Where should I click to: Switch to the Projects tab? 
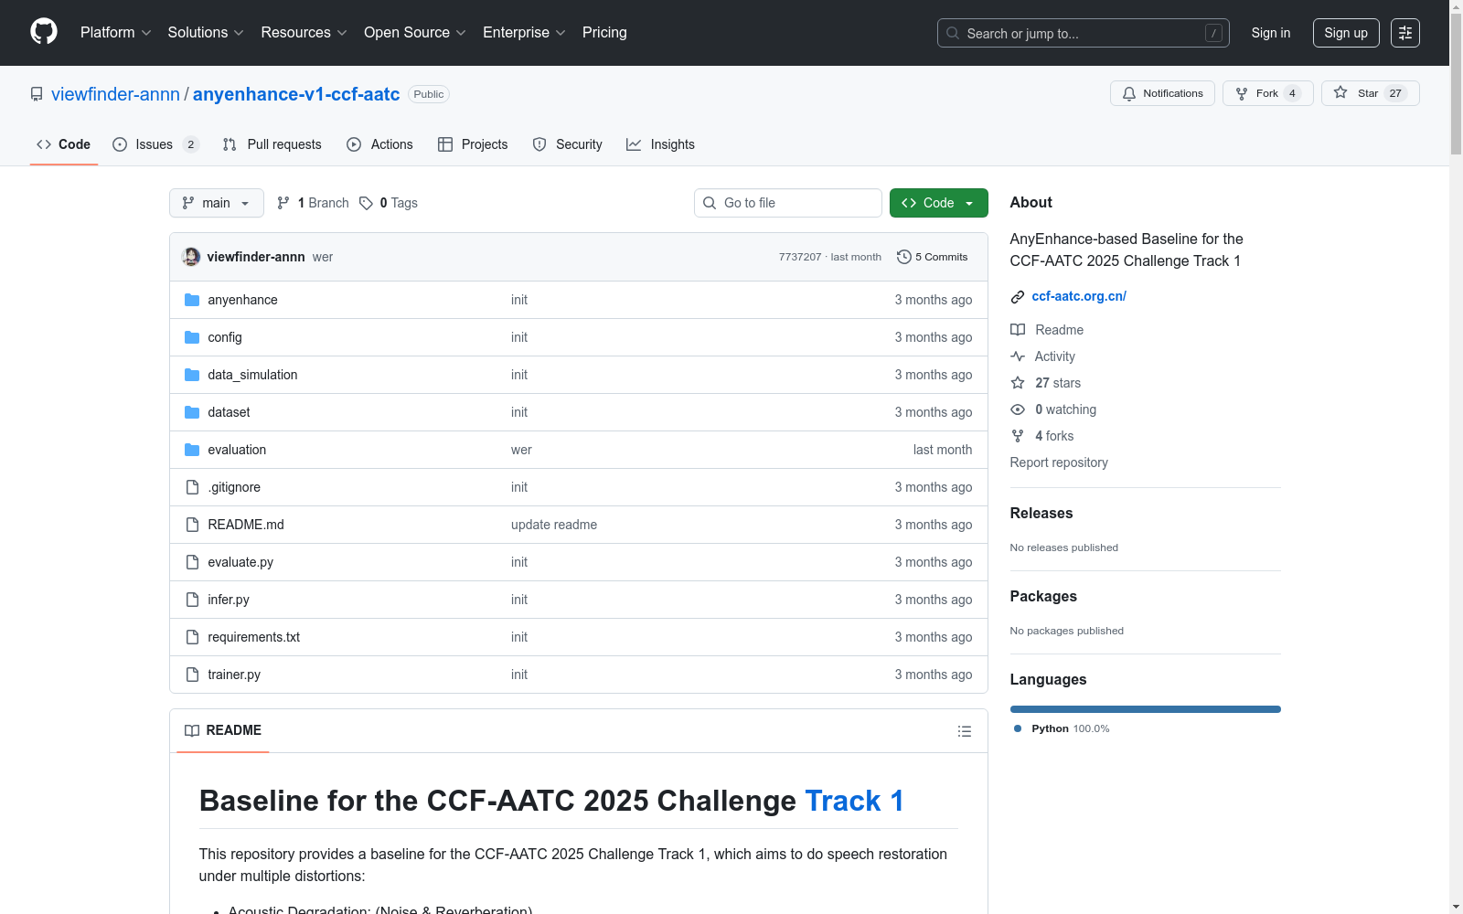(x=473, y=144)
